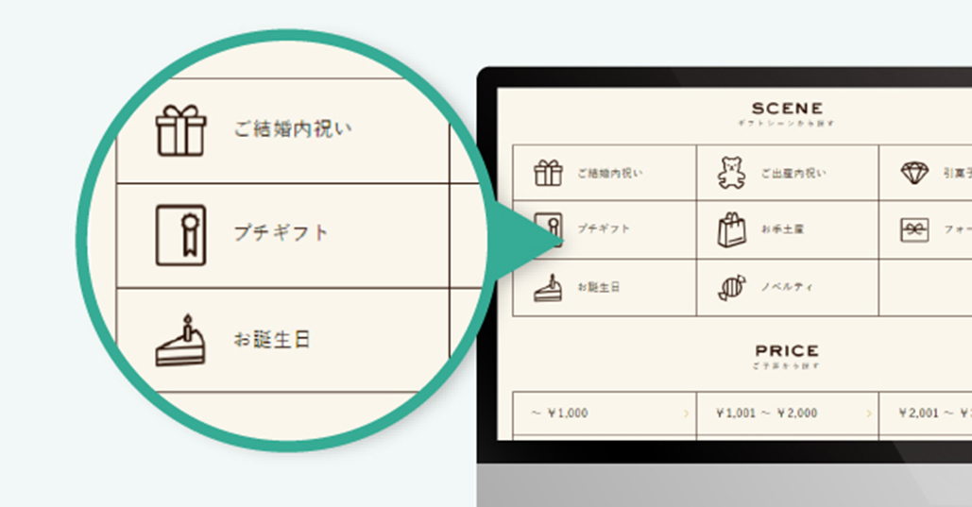Image resolution: width=972 pixels, height=507 pixels.
Task: Go to the お手土産 scene text link
Action: tap(783, 229)
